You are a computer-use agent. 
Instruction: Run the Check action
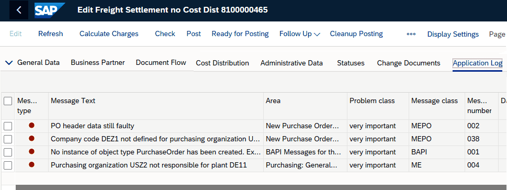pos(165,34)
